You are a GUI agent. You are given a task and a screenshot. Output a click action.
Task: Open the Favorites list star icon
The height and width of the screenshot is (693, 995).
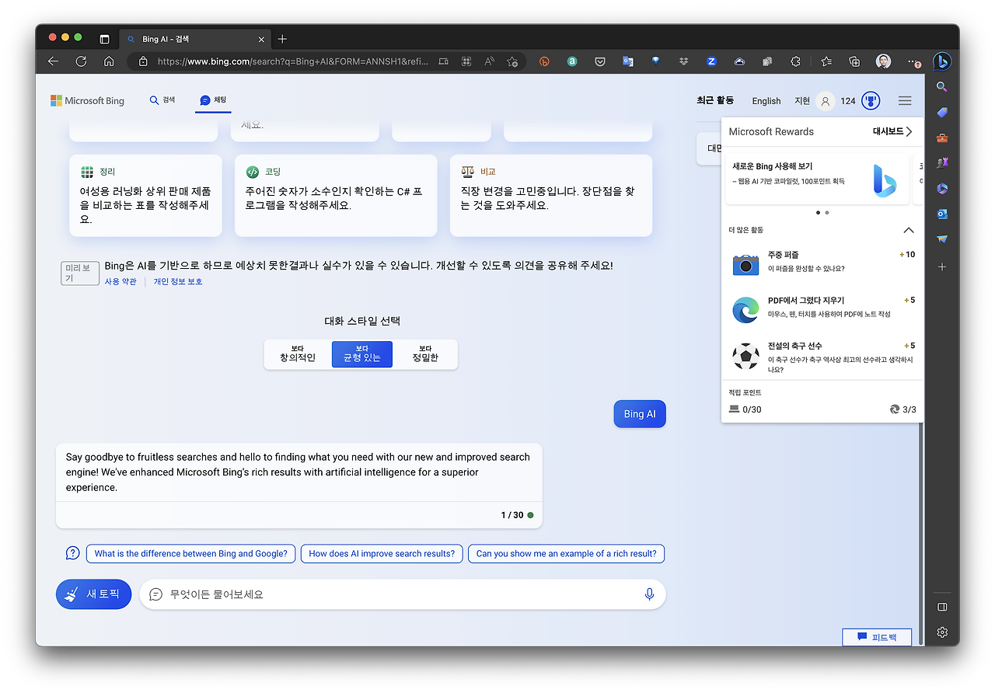point(826,61)
